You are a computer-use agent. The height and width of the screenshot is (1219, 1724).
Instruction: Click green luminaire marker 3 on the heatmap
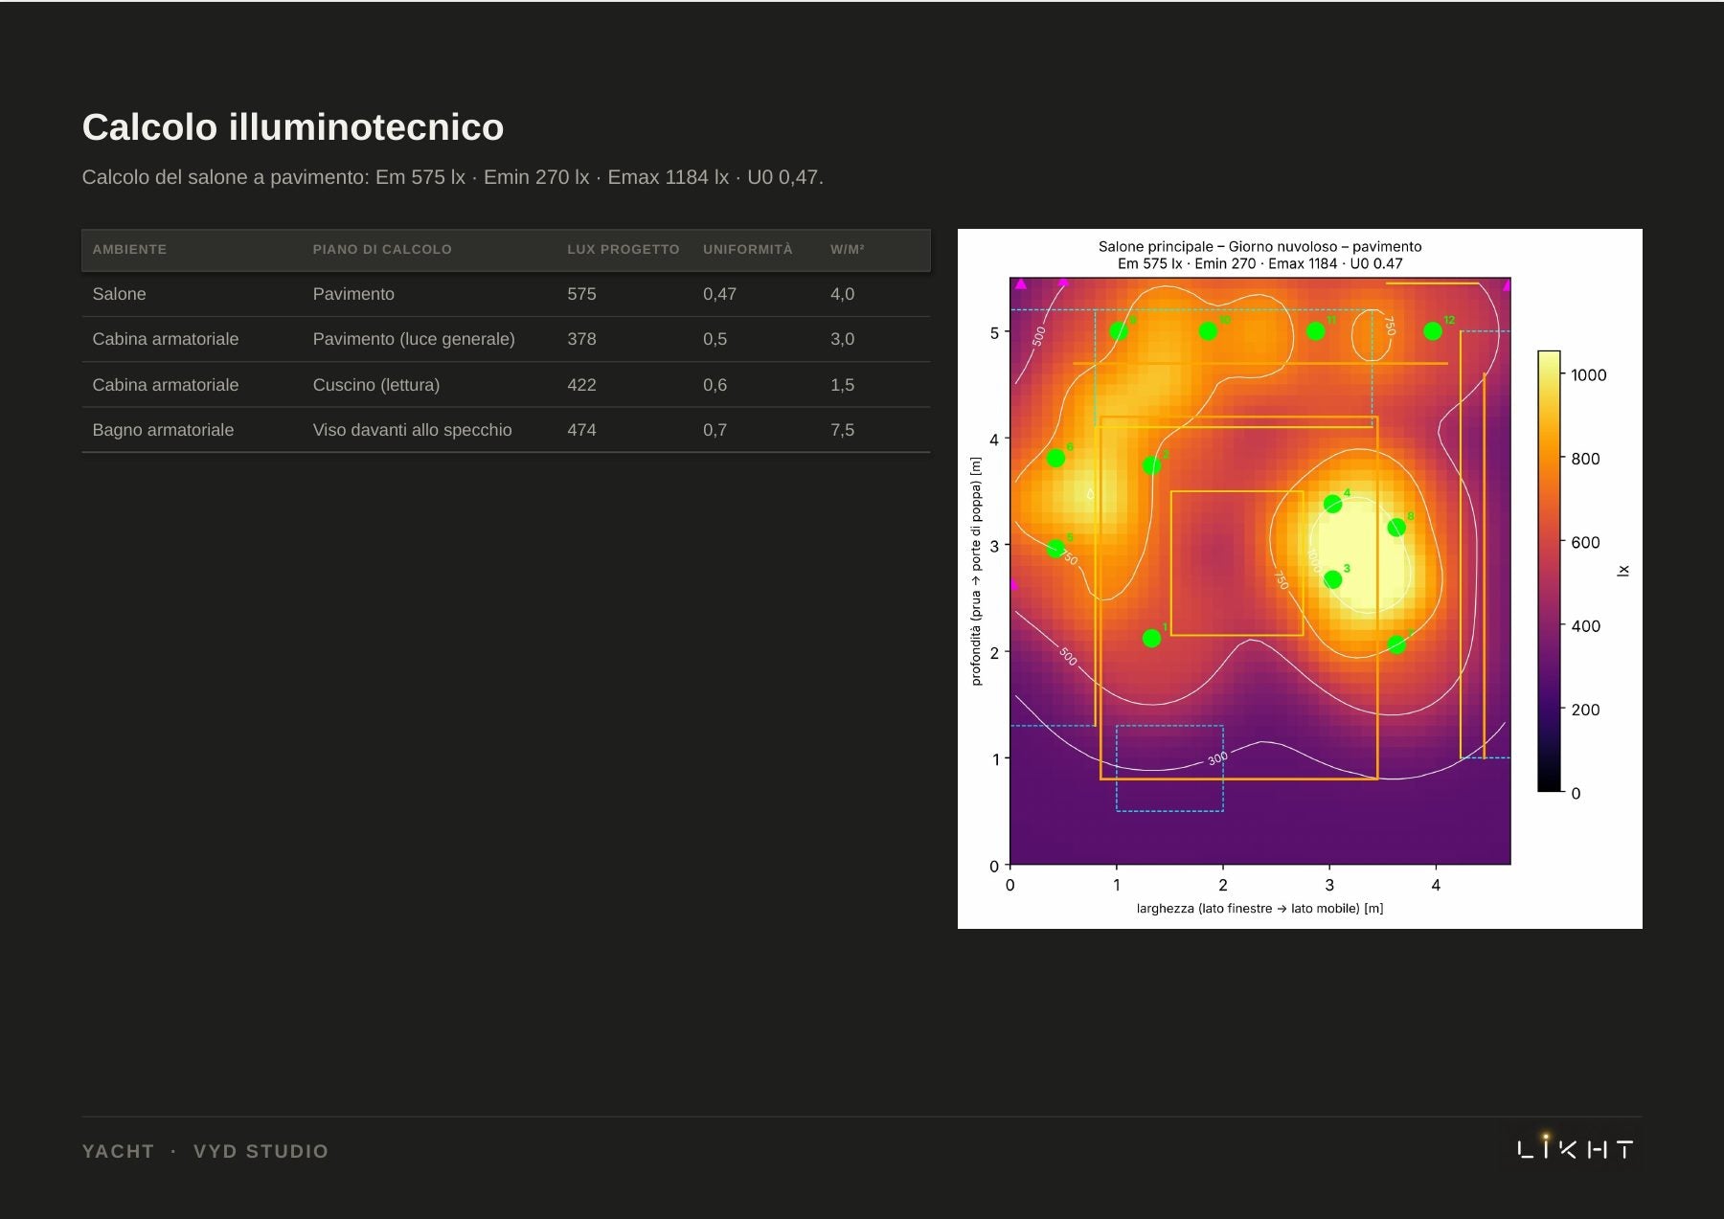point(1332,579)
